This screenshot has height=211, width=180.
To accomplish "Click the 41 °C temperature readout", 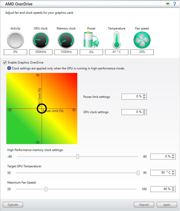I will click(117, 52).
